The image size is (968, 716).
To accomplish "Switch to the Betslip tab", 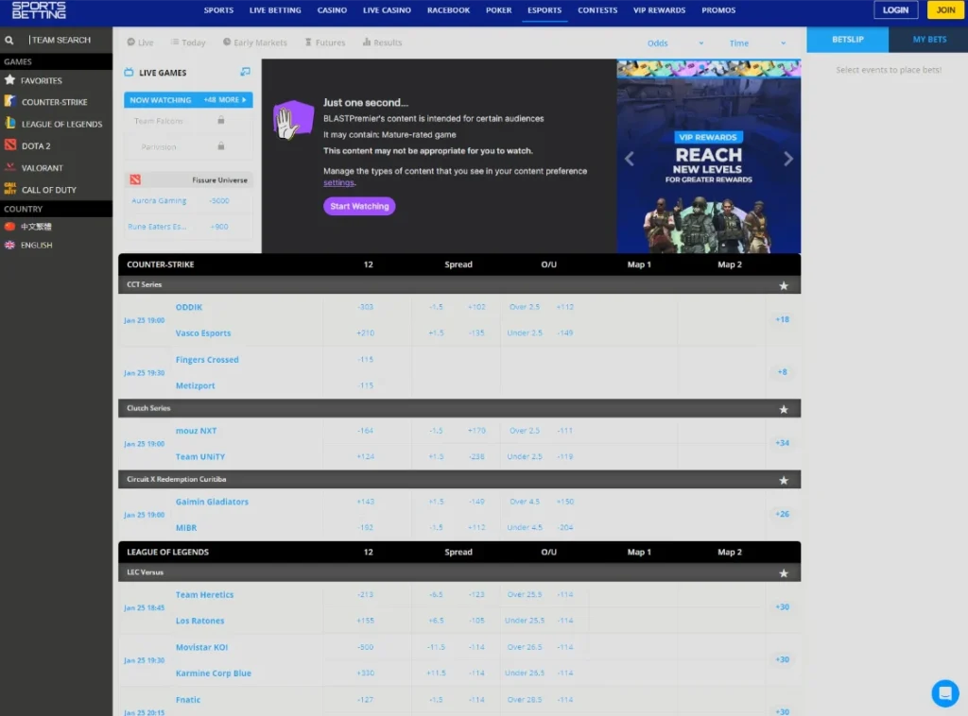I will click(848, 40).
